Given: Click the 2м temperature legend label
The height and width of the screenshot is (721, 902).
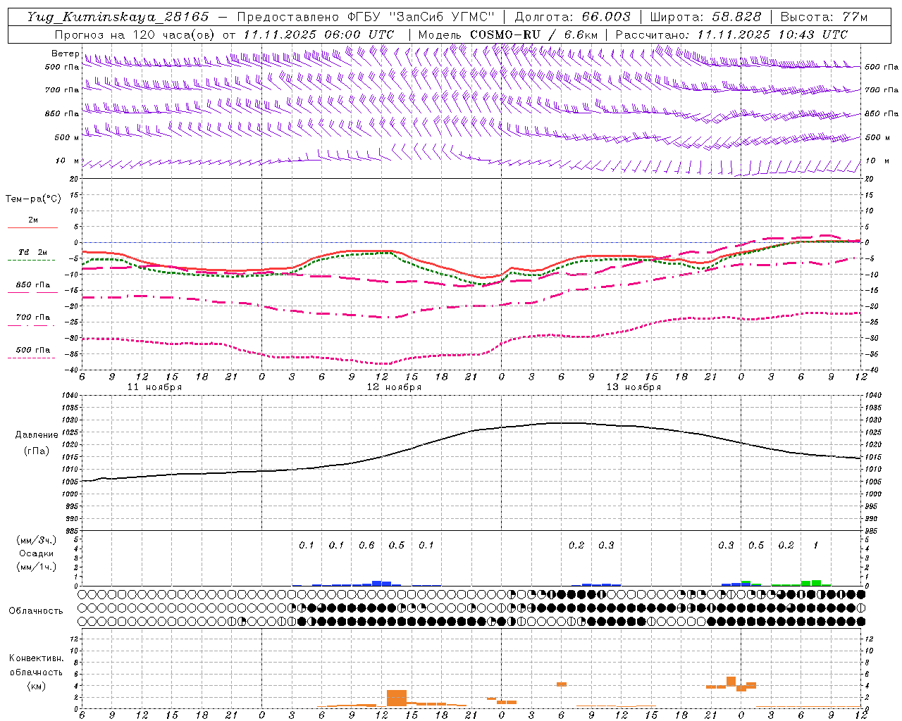Looking at the screenshot, I should (33, 220).
